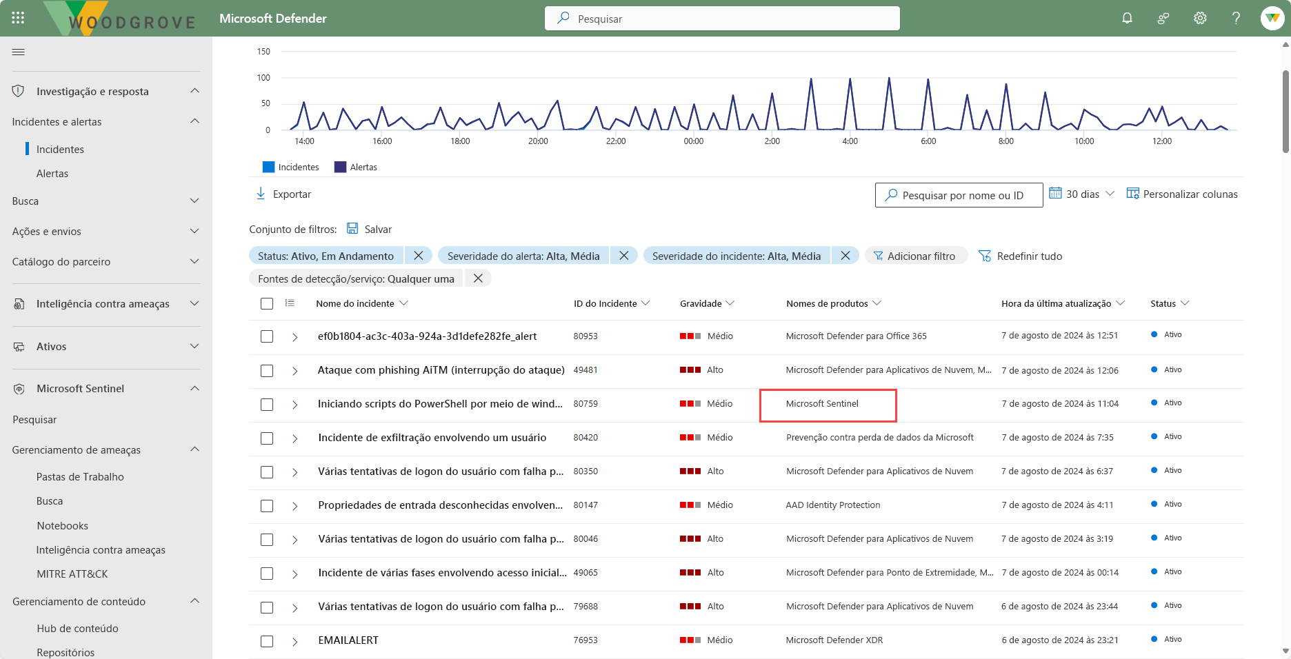This screenshot has width=1291, height=659.
Task: Expand the EMAILALERT row chevron
Action: pos(294,641)
